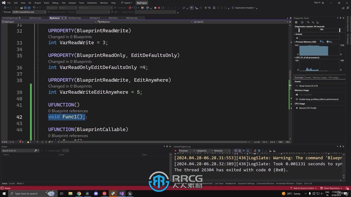Click the errors count in the editor status strip
Image resolution: width=351 pixels, height=197 pixels.
21,142
